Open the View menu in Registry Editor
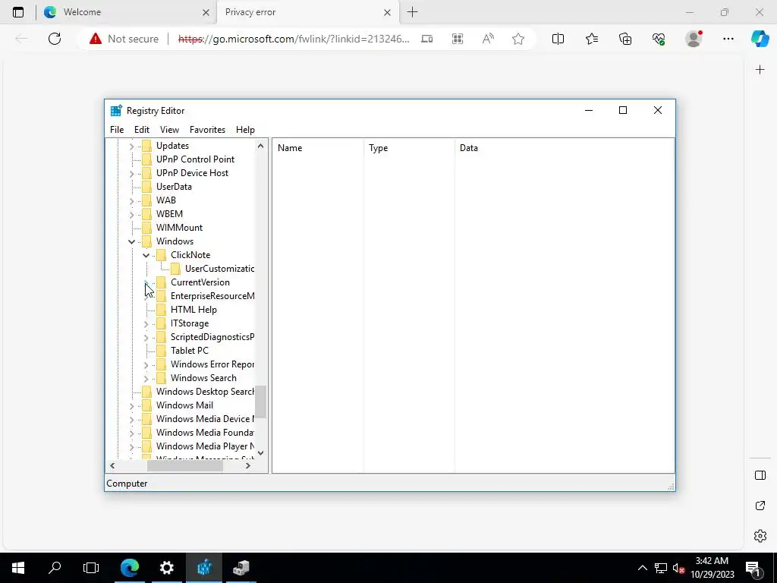This screenshot has height=583, width=777. (169, 129)
